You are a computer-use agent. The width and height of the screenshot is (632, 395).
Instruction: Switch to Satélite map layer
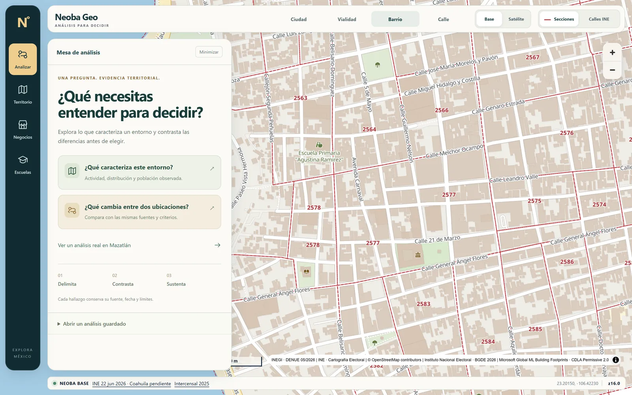(516, 19)
